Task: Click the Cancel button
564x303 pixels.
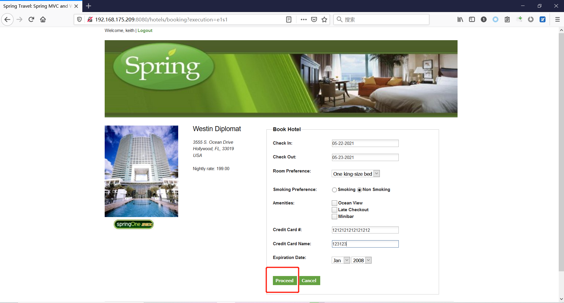Action: 309,280
